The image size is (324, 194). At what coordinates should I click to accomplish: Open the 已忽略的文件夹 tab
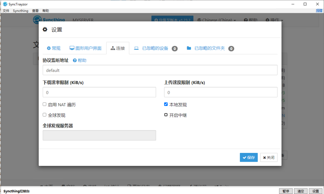click(x=210, y=48)
